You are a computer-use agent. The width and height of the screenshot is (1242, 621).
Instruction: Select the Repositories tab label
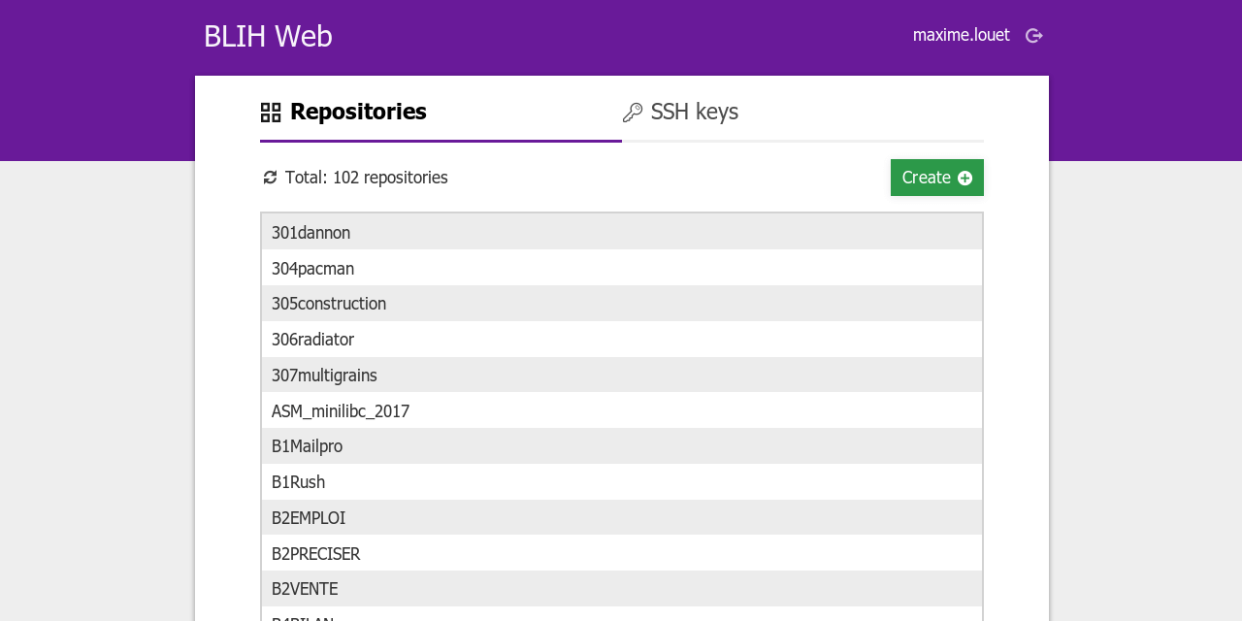(358, 113)
